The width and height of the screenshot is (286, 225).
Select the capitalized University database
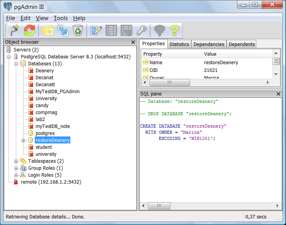[46, 98]
